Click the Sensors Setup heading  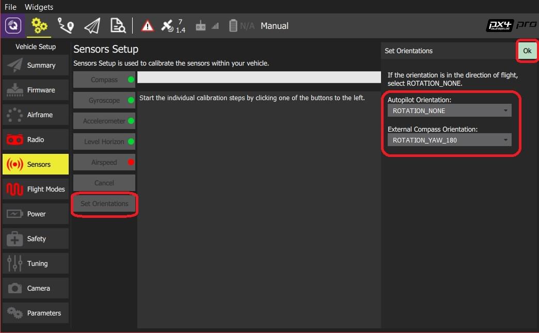pos(106,49)
